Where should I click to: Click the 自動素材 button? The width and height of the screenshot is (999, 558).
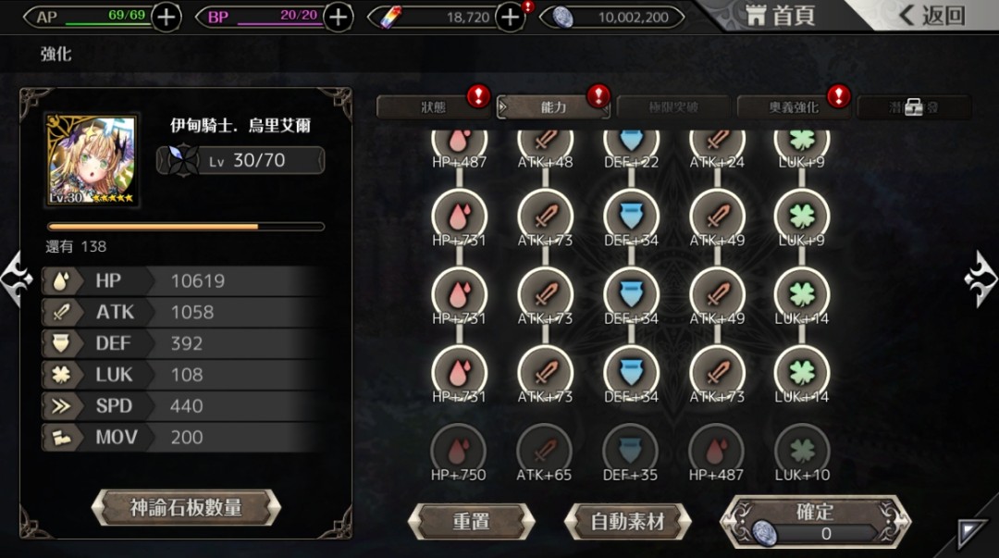(x=627, y=522)
